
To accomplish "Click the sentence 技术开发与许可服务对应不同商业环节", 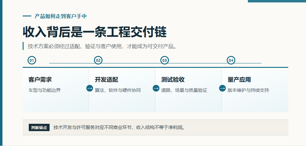I will click(93, 127).
